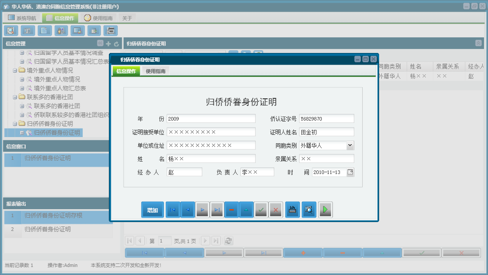Click the form layout icon in main toolbar
Viewport: 488px width, 275px height.
click(x=28, y=31)
